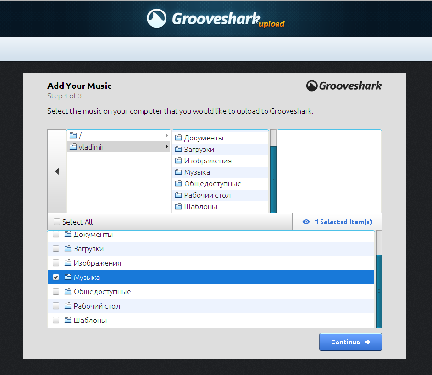Check the Загрузки checkbox

pos(56,248)
